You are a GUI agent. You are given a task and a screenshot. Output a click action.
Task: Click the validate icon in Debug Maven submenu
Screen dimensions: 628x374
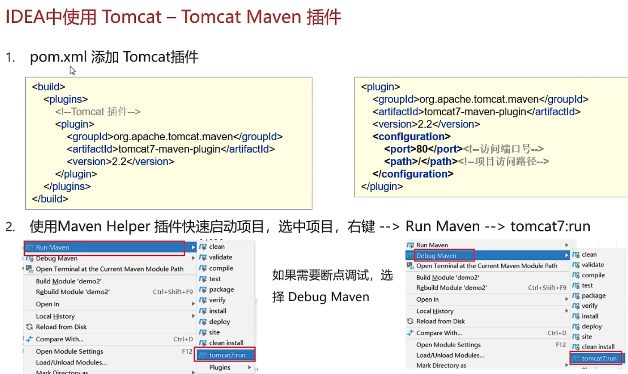click(x=576, y=265)
